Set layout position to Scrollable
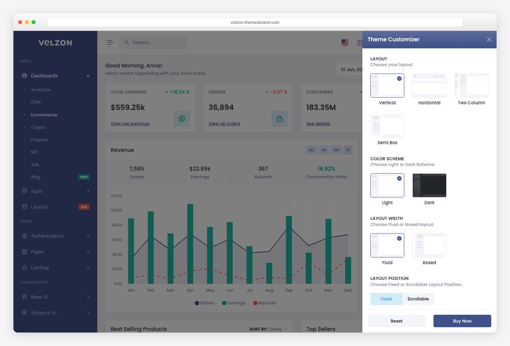This screenshot has width=510, height=346. 418,299
